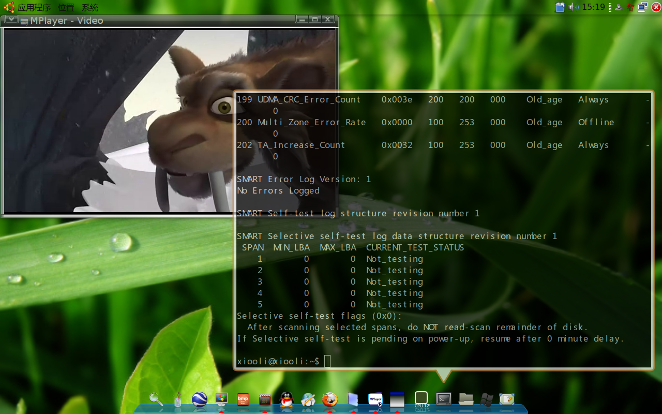
Task: Close the MPlayer - Video window
Action: 328,19
